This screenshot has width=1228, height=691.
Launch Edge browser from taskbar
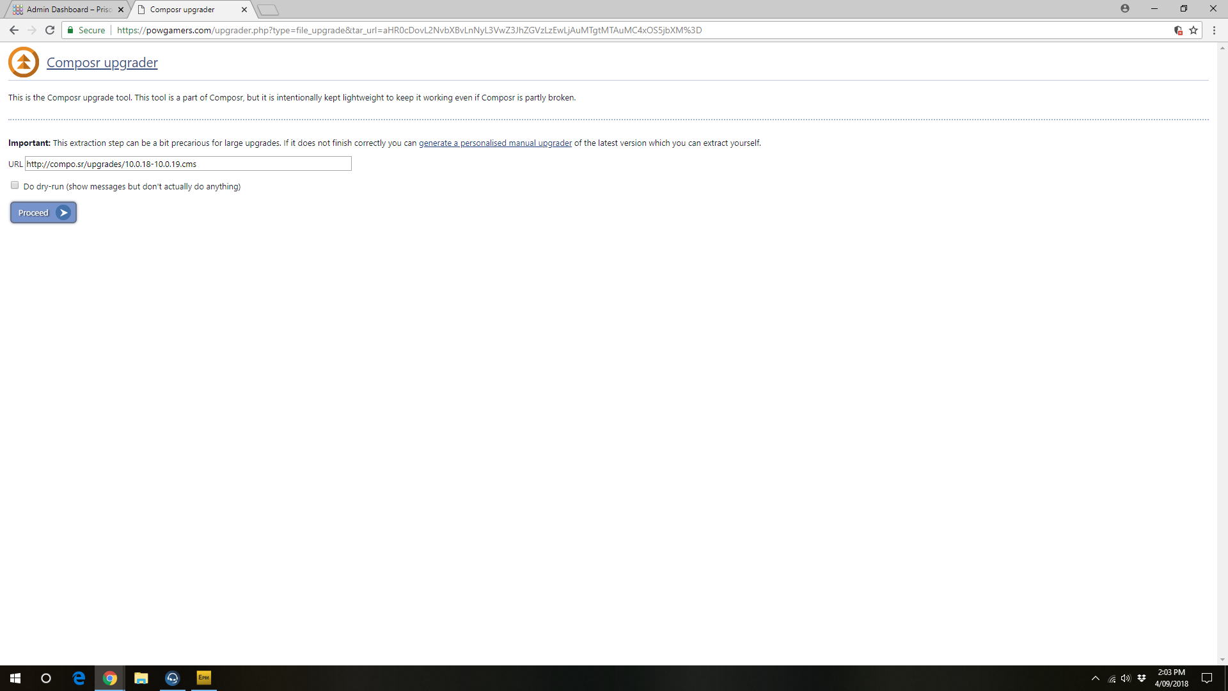[79, 678]
